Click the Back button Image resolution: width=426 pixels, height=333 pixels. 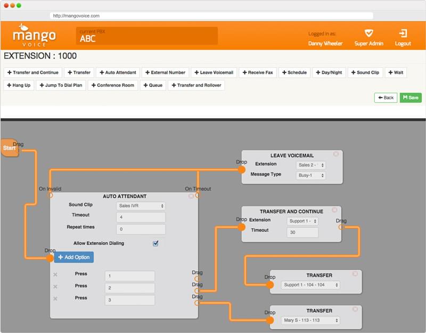(x=386, y=98)
